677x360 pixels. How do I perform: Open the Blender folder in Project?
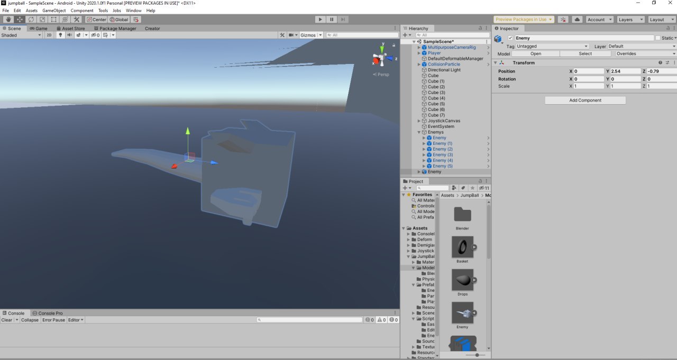tap(462, 214)
